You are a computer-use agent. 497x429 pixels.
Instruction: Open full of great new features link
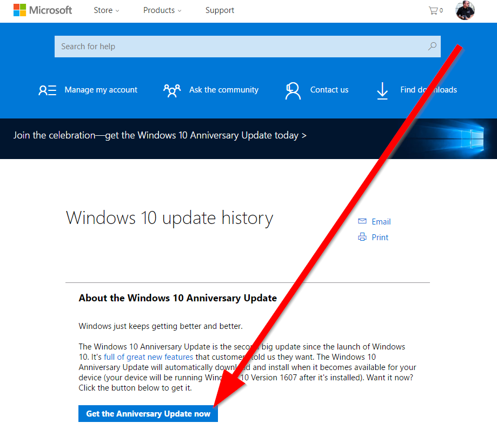pos(148,357)
